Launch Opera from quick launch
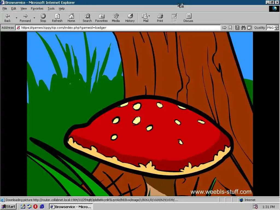Screen dimensions: 280x210 click(x=35, y=207)
